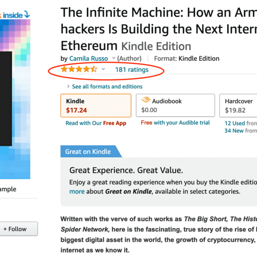This screenshot has width=257, height=257.
Task: Open Read with Our Free App link
Action: point(96,123)
